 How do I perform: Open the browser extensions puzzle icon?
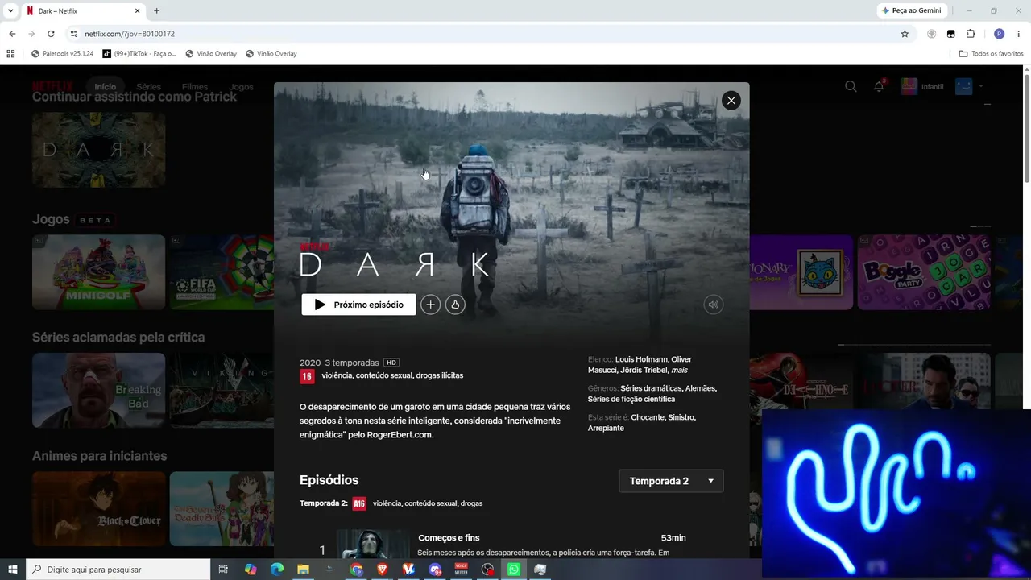pyautogui.click(x=971, y=34)
